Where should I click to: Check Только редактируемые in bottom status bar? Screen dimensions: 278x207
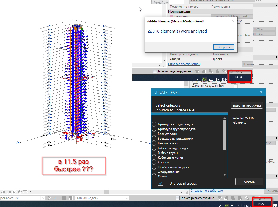pyautogui.click(x=177, y=198)
